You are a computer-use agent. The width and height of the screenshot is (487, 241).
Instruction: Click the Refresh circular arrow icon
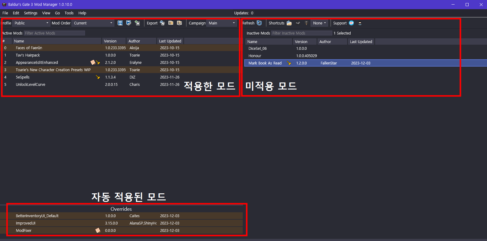[x=259, y=23]
